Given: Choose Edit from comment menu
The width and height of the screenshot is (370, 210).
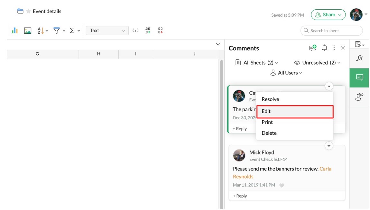Looking at the screenshot, I should click(x=294, y=112).
